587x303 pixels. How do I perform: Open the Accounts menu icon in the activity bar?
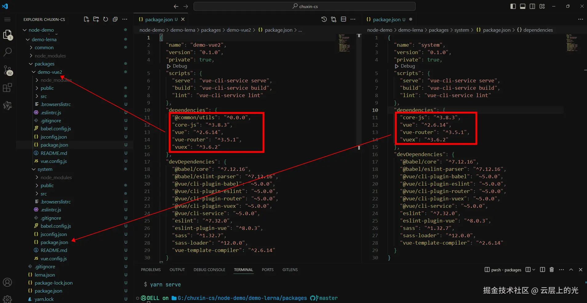7,282
